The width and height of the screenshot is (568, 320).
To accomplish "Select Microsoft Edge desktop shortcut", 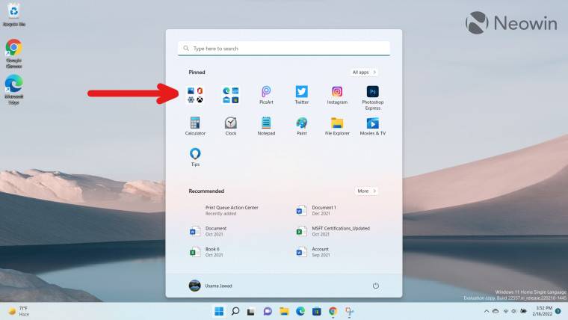I will [x=13, y=90].
